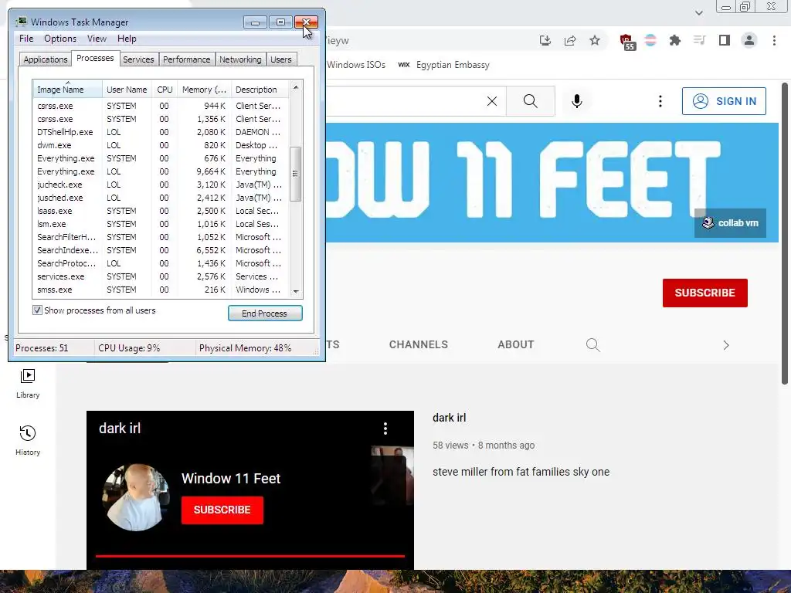Open the uBlock extension icon showing 55
Viewport: 791px width, 593px height.
tap(627, 42)
